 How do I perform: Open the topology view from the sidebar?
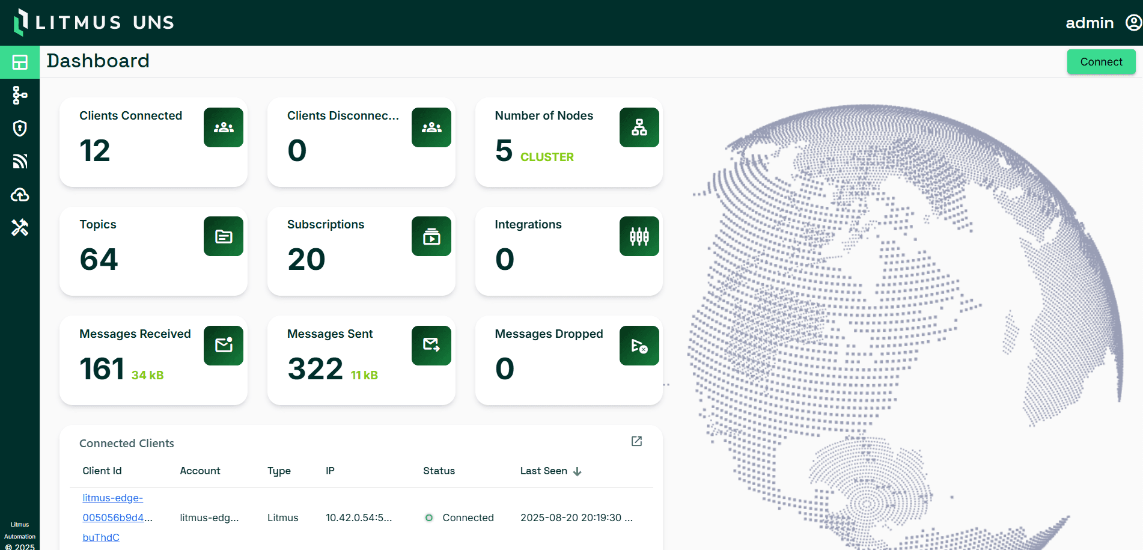pos(20,95)
